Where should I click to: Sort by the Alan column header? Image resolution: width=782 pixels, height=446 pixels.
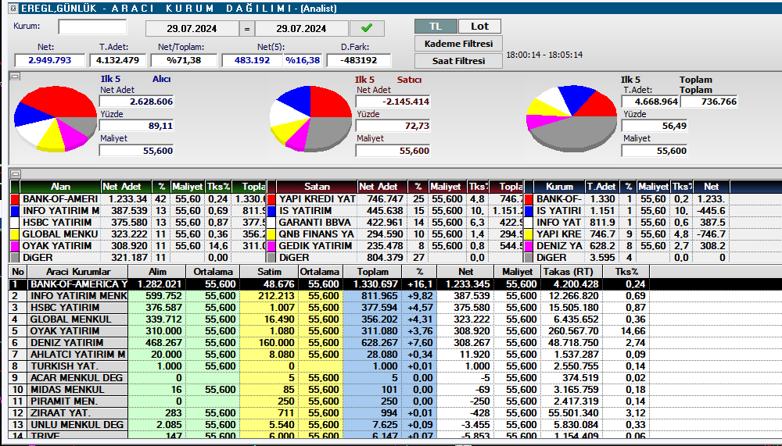pyautogui.click(x=60, y=187)
